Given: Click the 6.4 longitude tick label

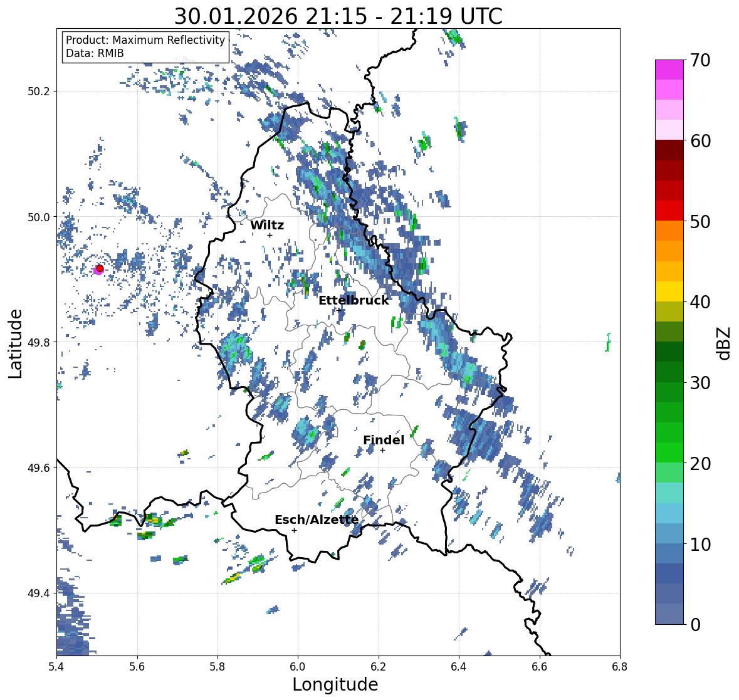Looking at the screenshot, I should (459, 667).
